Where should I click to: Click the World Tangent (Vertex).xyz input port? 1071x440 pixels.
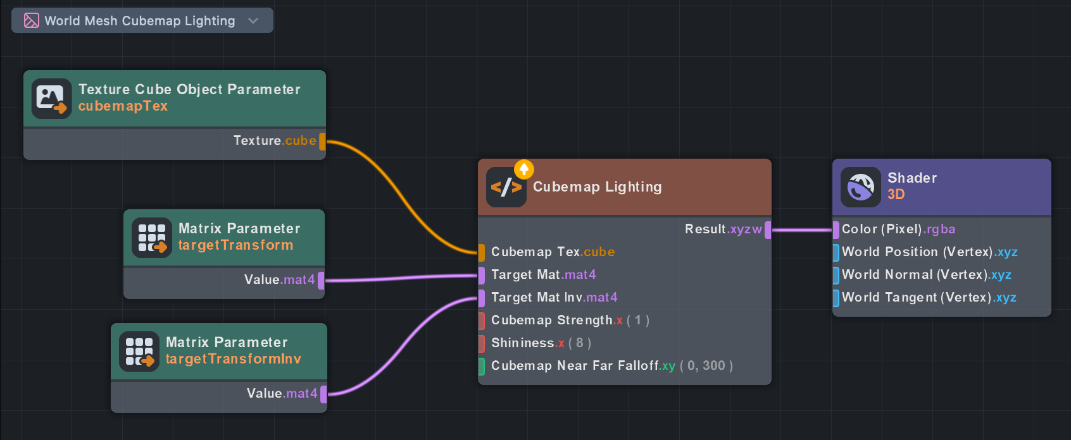click(836, 298)
